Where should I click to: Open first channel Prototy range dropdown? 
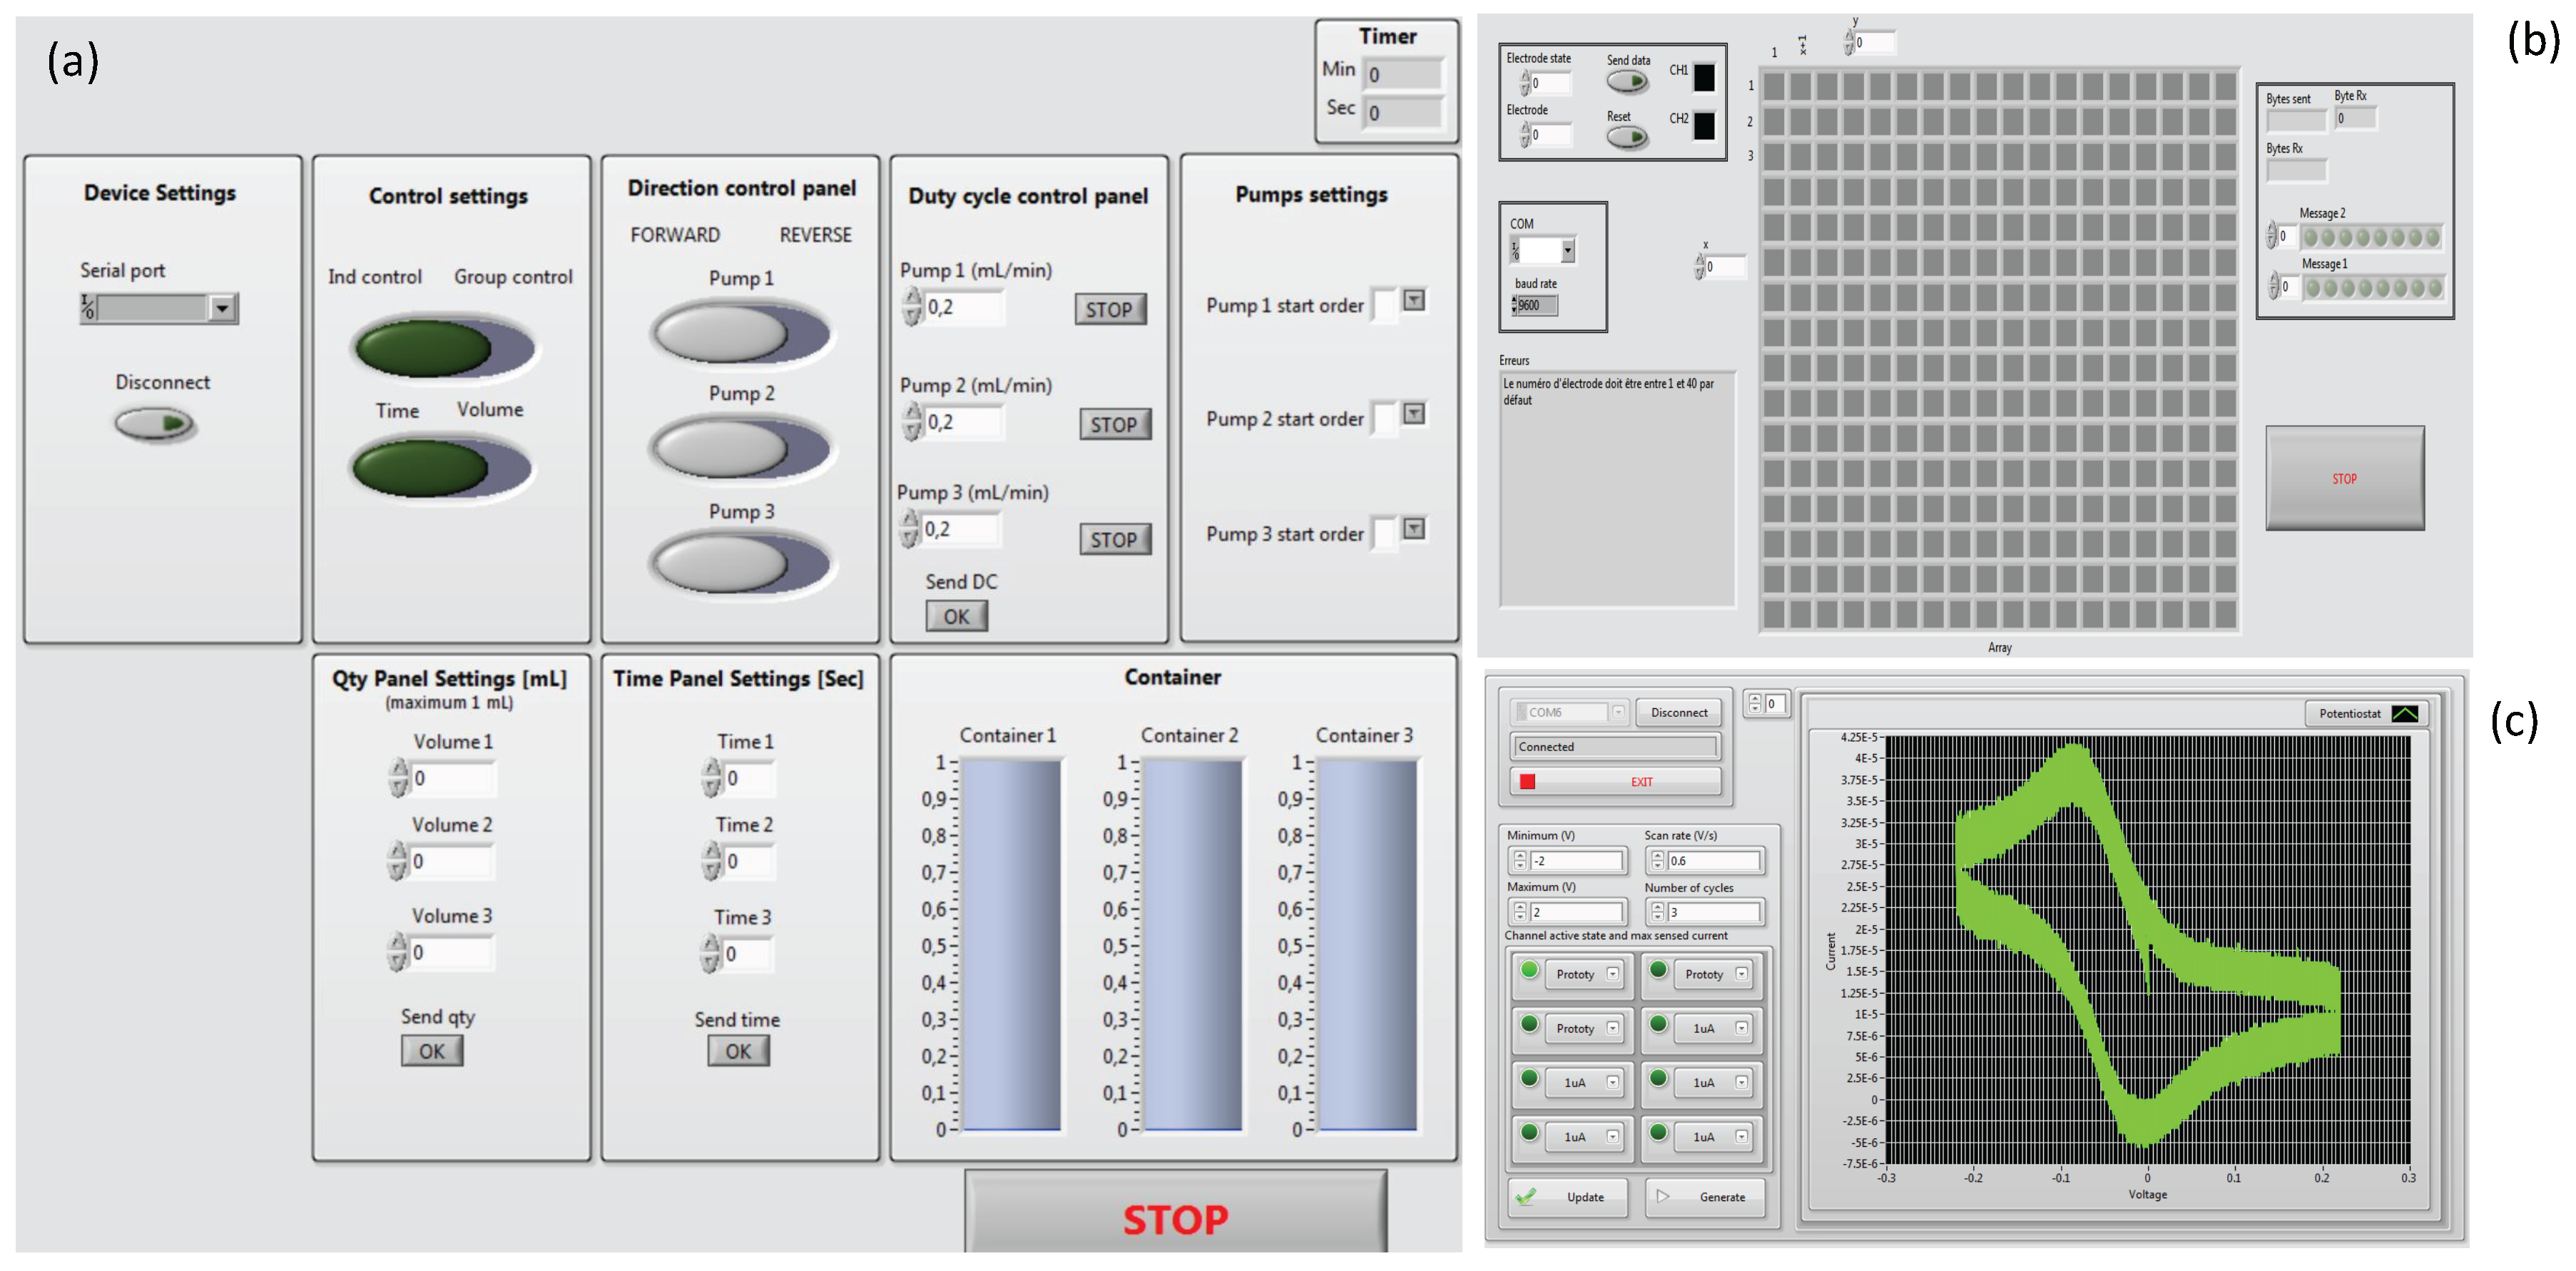coord(1612,974)
